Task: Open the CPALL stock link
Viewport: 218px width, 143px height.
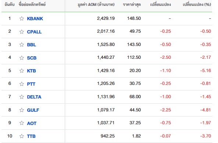Action: point(34,32)
